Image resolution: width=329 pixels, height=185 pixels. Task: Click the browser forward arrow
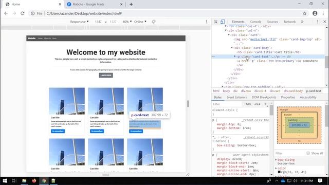tap(14, 13)
